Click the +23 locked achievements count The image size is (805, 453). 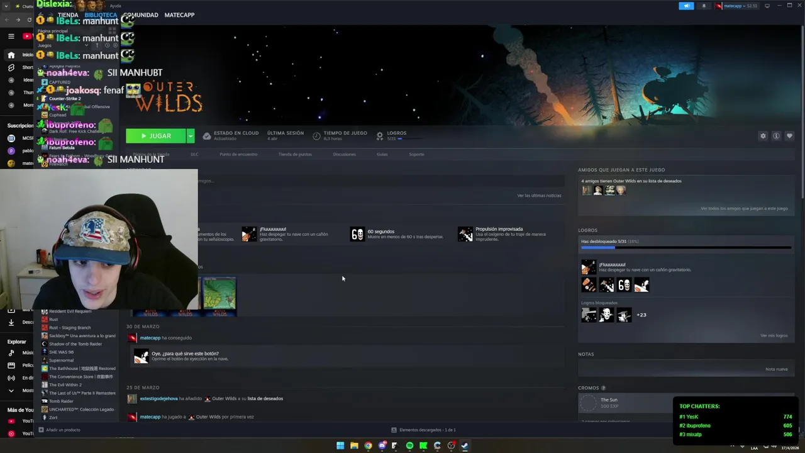click(641, 315)
